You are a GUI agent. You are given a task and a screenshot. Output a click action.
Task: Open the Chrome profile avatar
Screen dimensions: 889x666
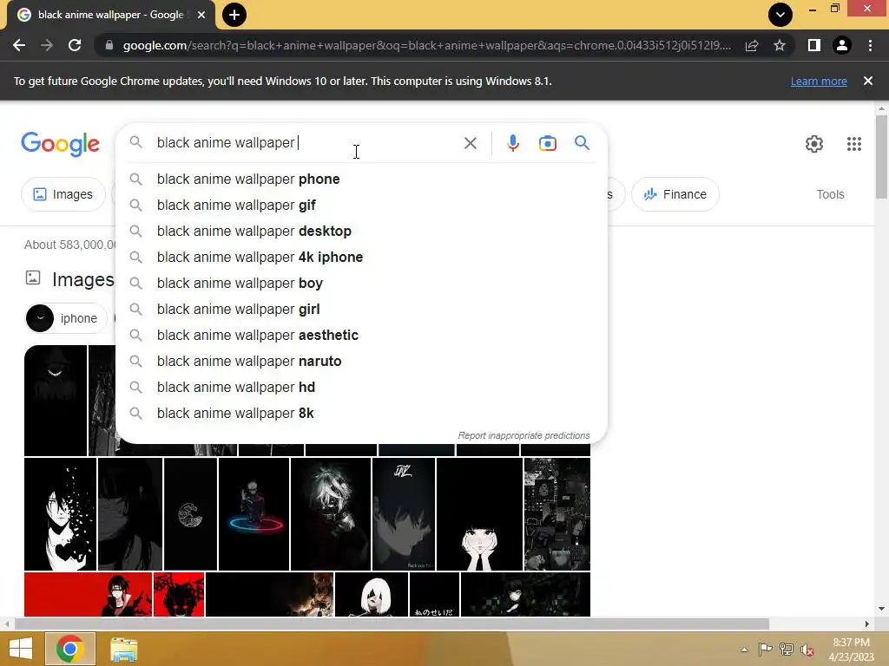[842, 45]
